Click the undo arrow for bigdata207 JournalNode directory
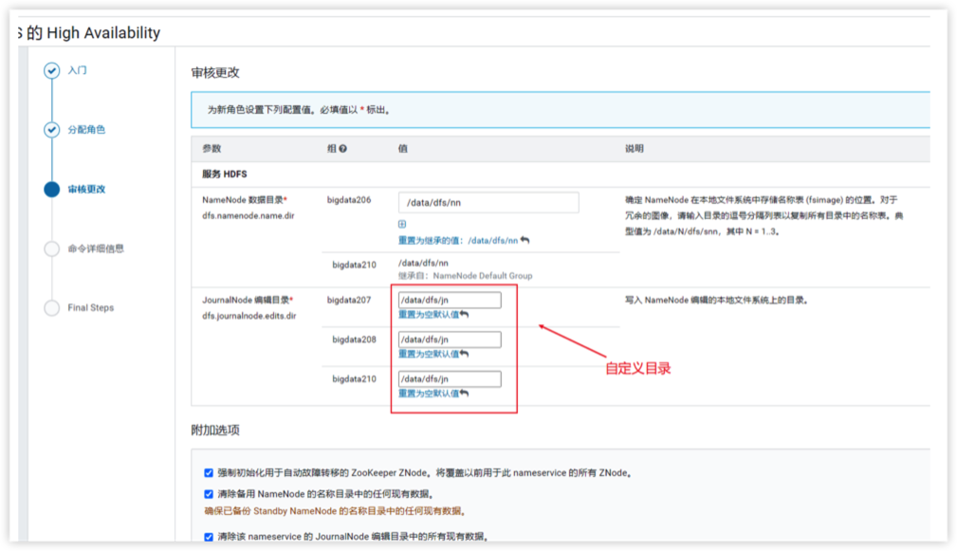 [x=464, y=314]
